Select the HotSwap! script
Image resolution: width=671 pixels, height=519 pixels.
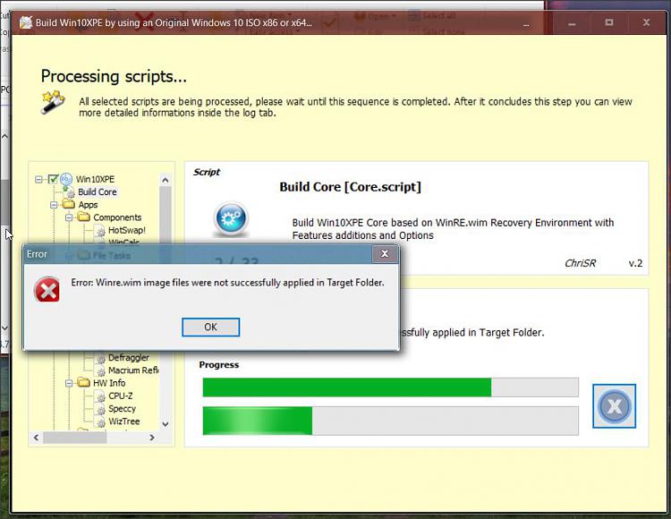tap(127, 230)
